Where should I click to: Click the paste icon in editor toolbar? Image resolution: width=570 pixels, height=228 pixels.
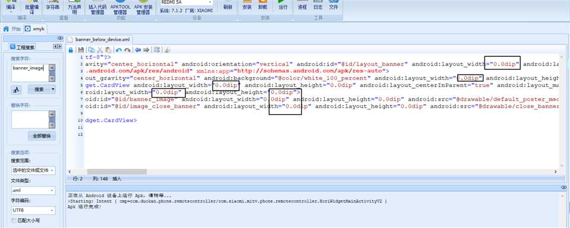tap(108, 50)
